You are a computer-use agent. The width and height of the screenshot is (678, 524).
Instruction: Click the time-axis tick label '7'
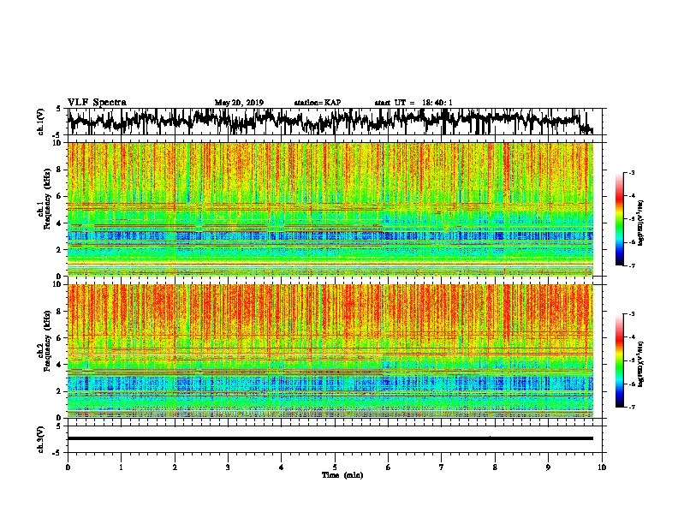442,467
